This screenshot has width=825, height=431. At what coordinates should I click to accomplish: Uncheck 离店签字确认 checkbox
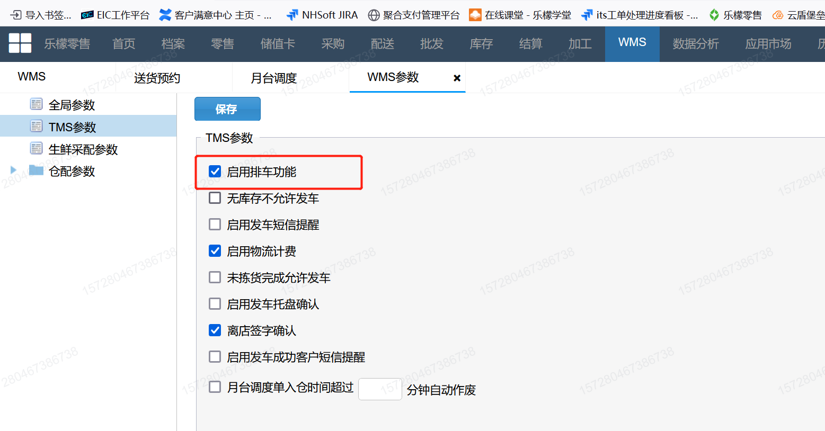[x=215, y=330]
